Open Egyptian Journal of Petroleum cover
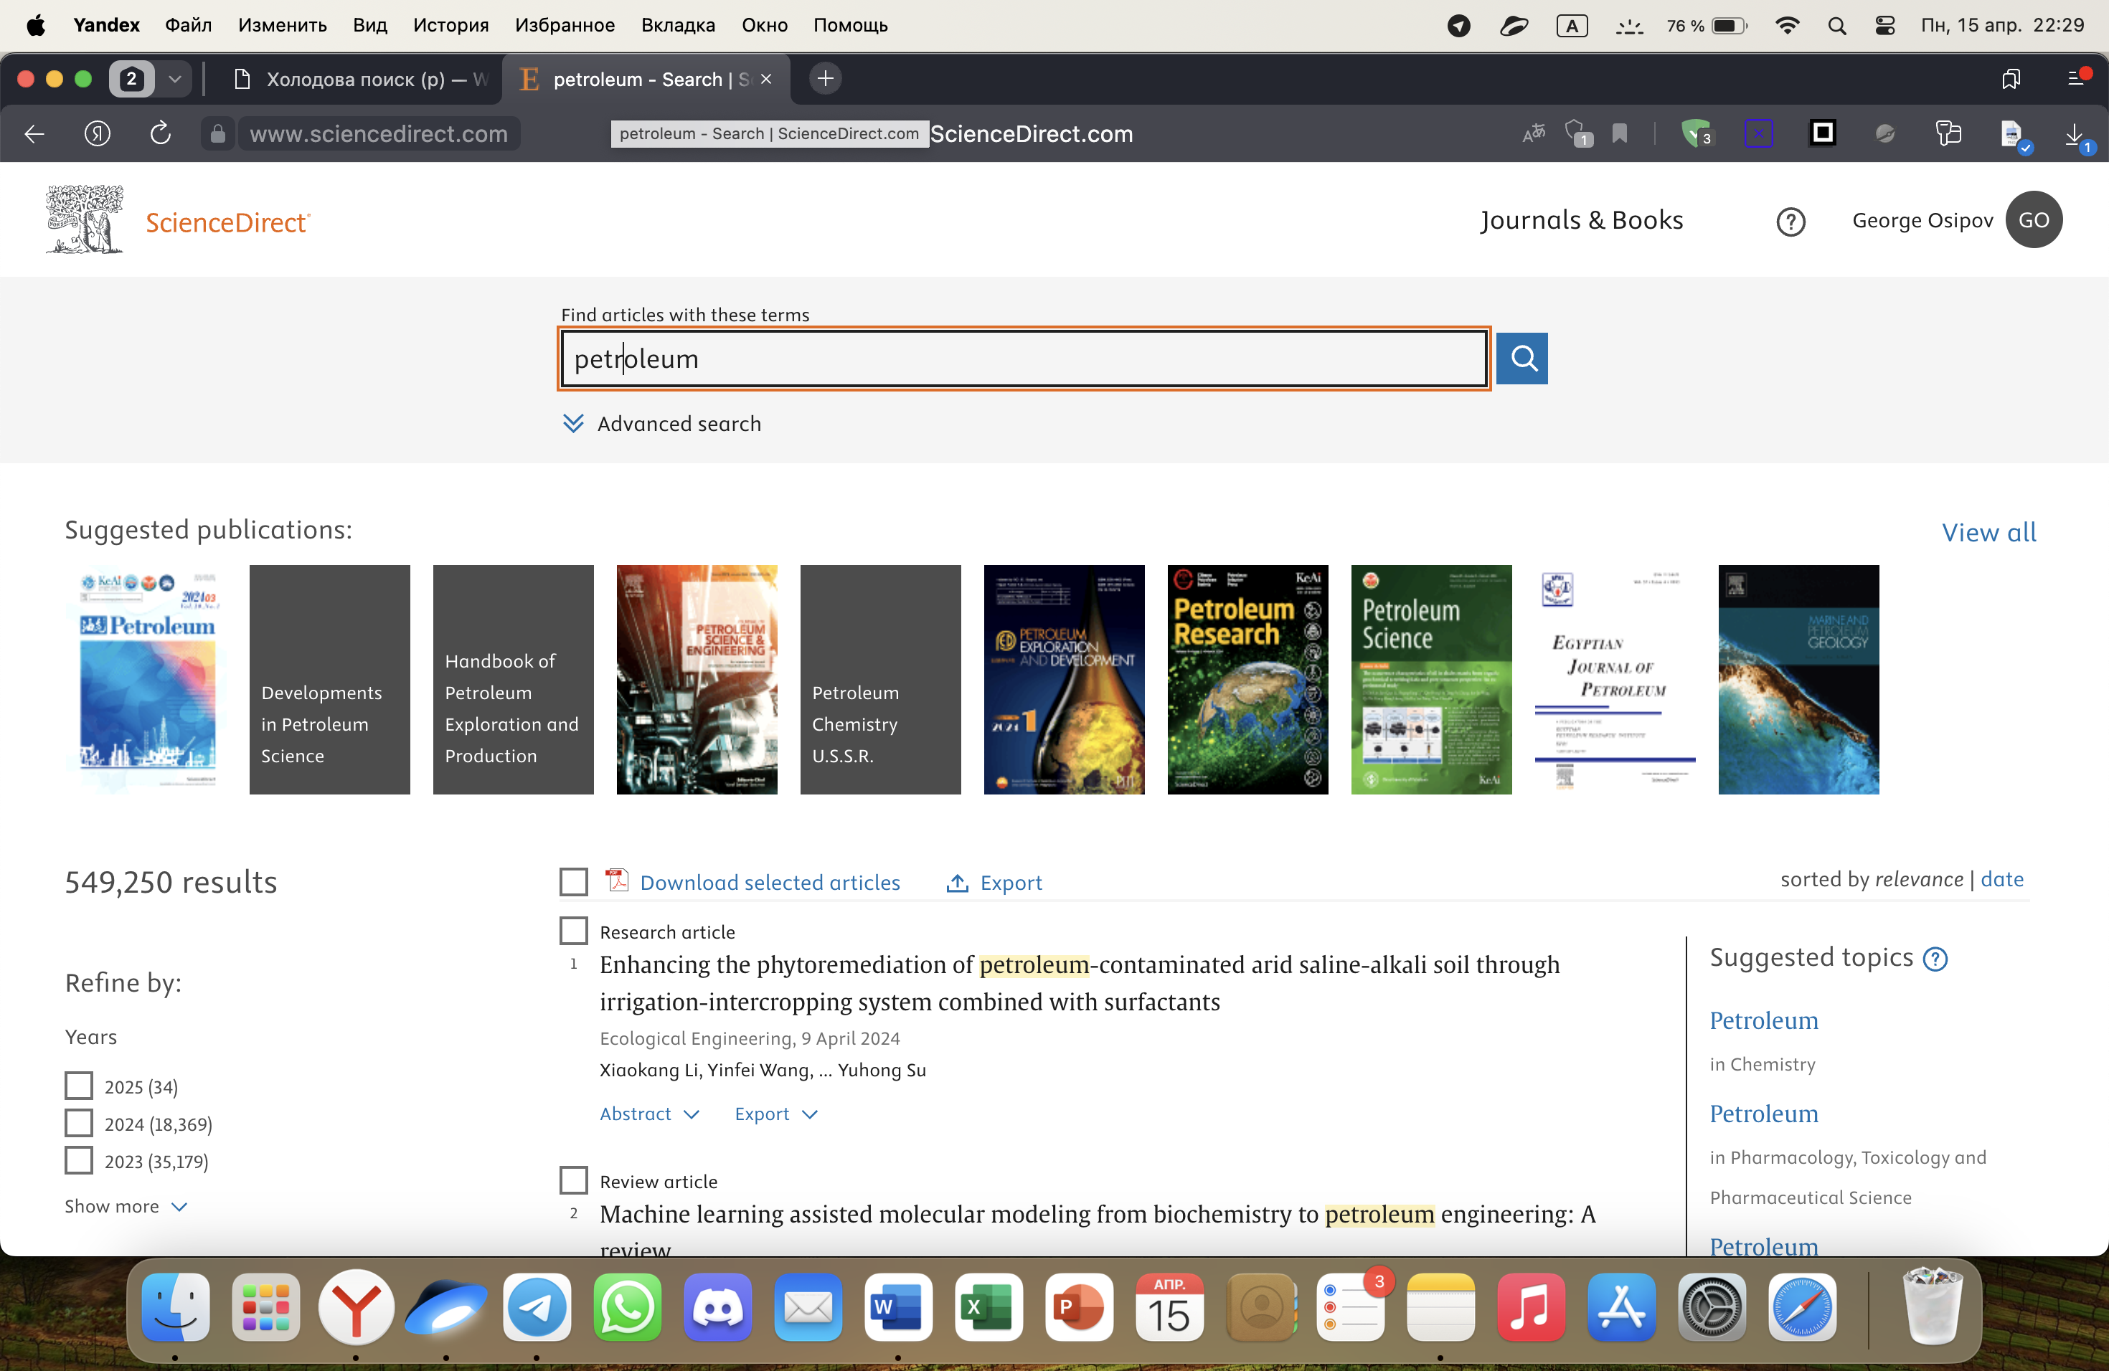 1615,679
